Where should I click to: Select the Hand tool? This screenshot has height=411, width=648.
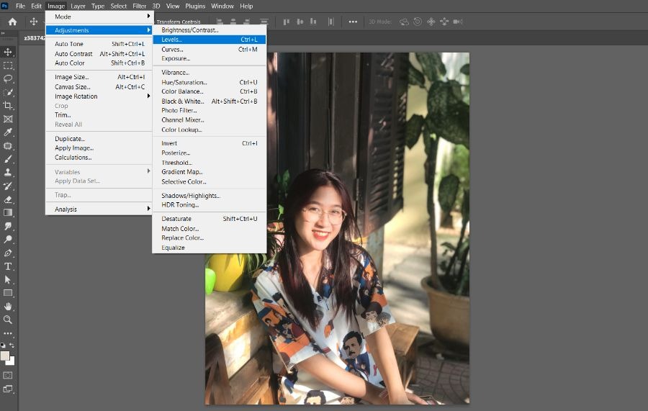[x=8, y=307]
